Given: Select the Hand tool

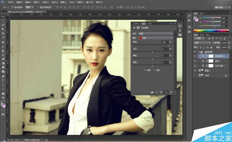Looking at the screenshot, I should (3, 94).
